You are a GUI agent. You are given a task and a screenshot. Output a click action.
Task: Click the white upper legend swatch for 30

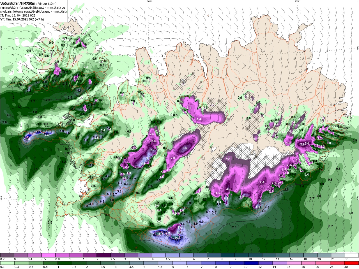click(x=352, y=255)
